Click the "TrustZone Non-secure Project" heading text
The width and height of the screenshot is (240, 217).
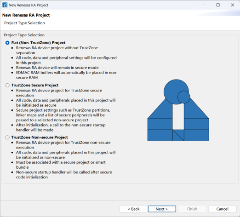coord(40,137)
